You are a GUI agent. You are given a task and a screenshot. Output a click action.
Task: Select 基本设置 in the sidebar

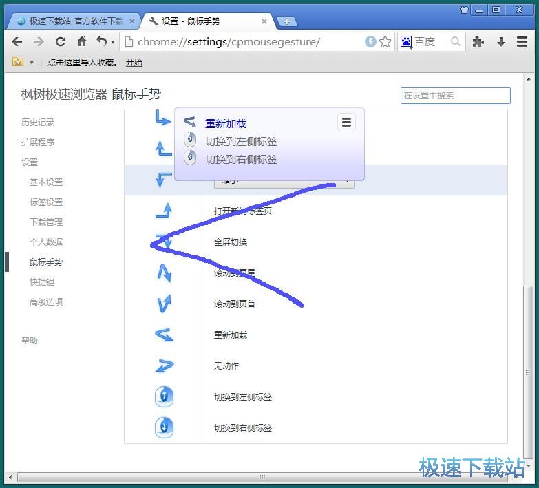tap(46, 182)
